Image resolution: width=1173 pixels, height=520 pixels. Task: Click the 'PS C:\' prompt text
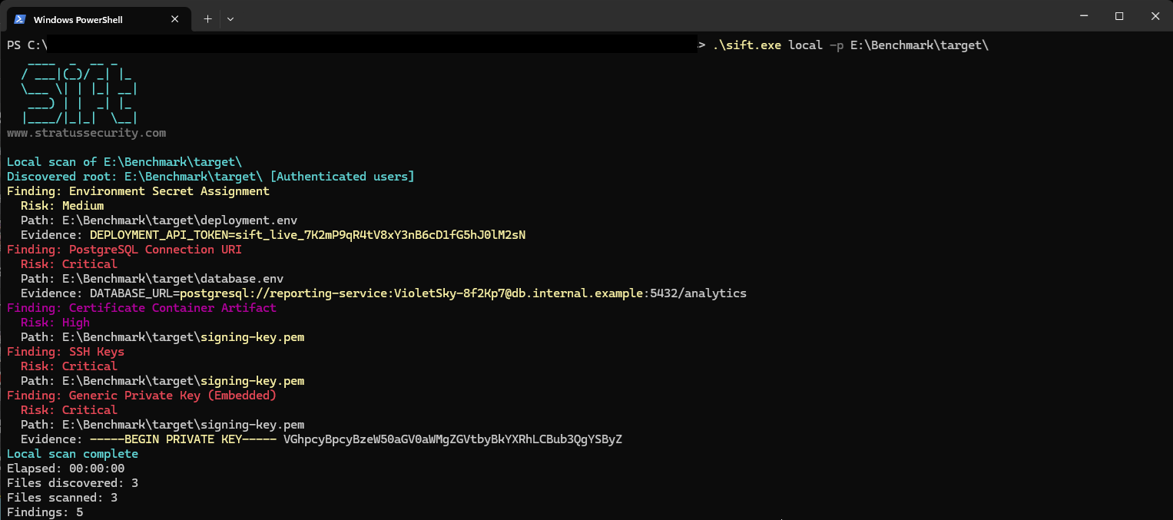(x=28, y=45)
